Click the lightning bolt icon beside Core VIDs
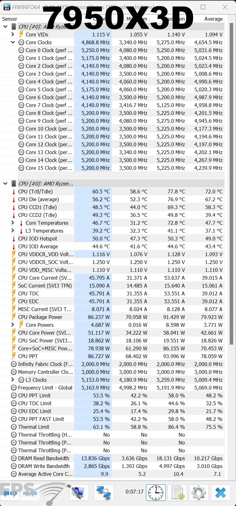The image size is (236, 506). pos(21,35)
